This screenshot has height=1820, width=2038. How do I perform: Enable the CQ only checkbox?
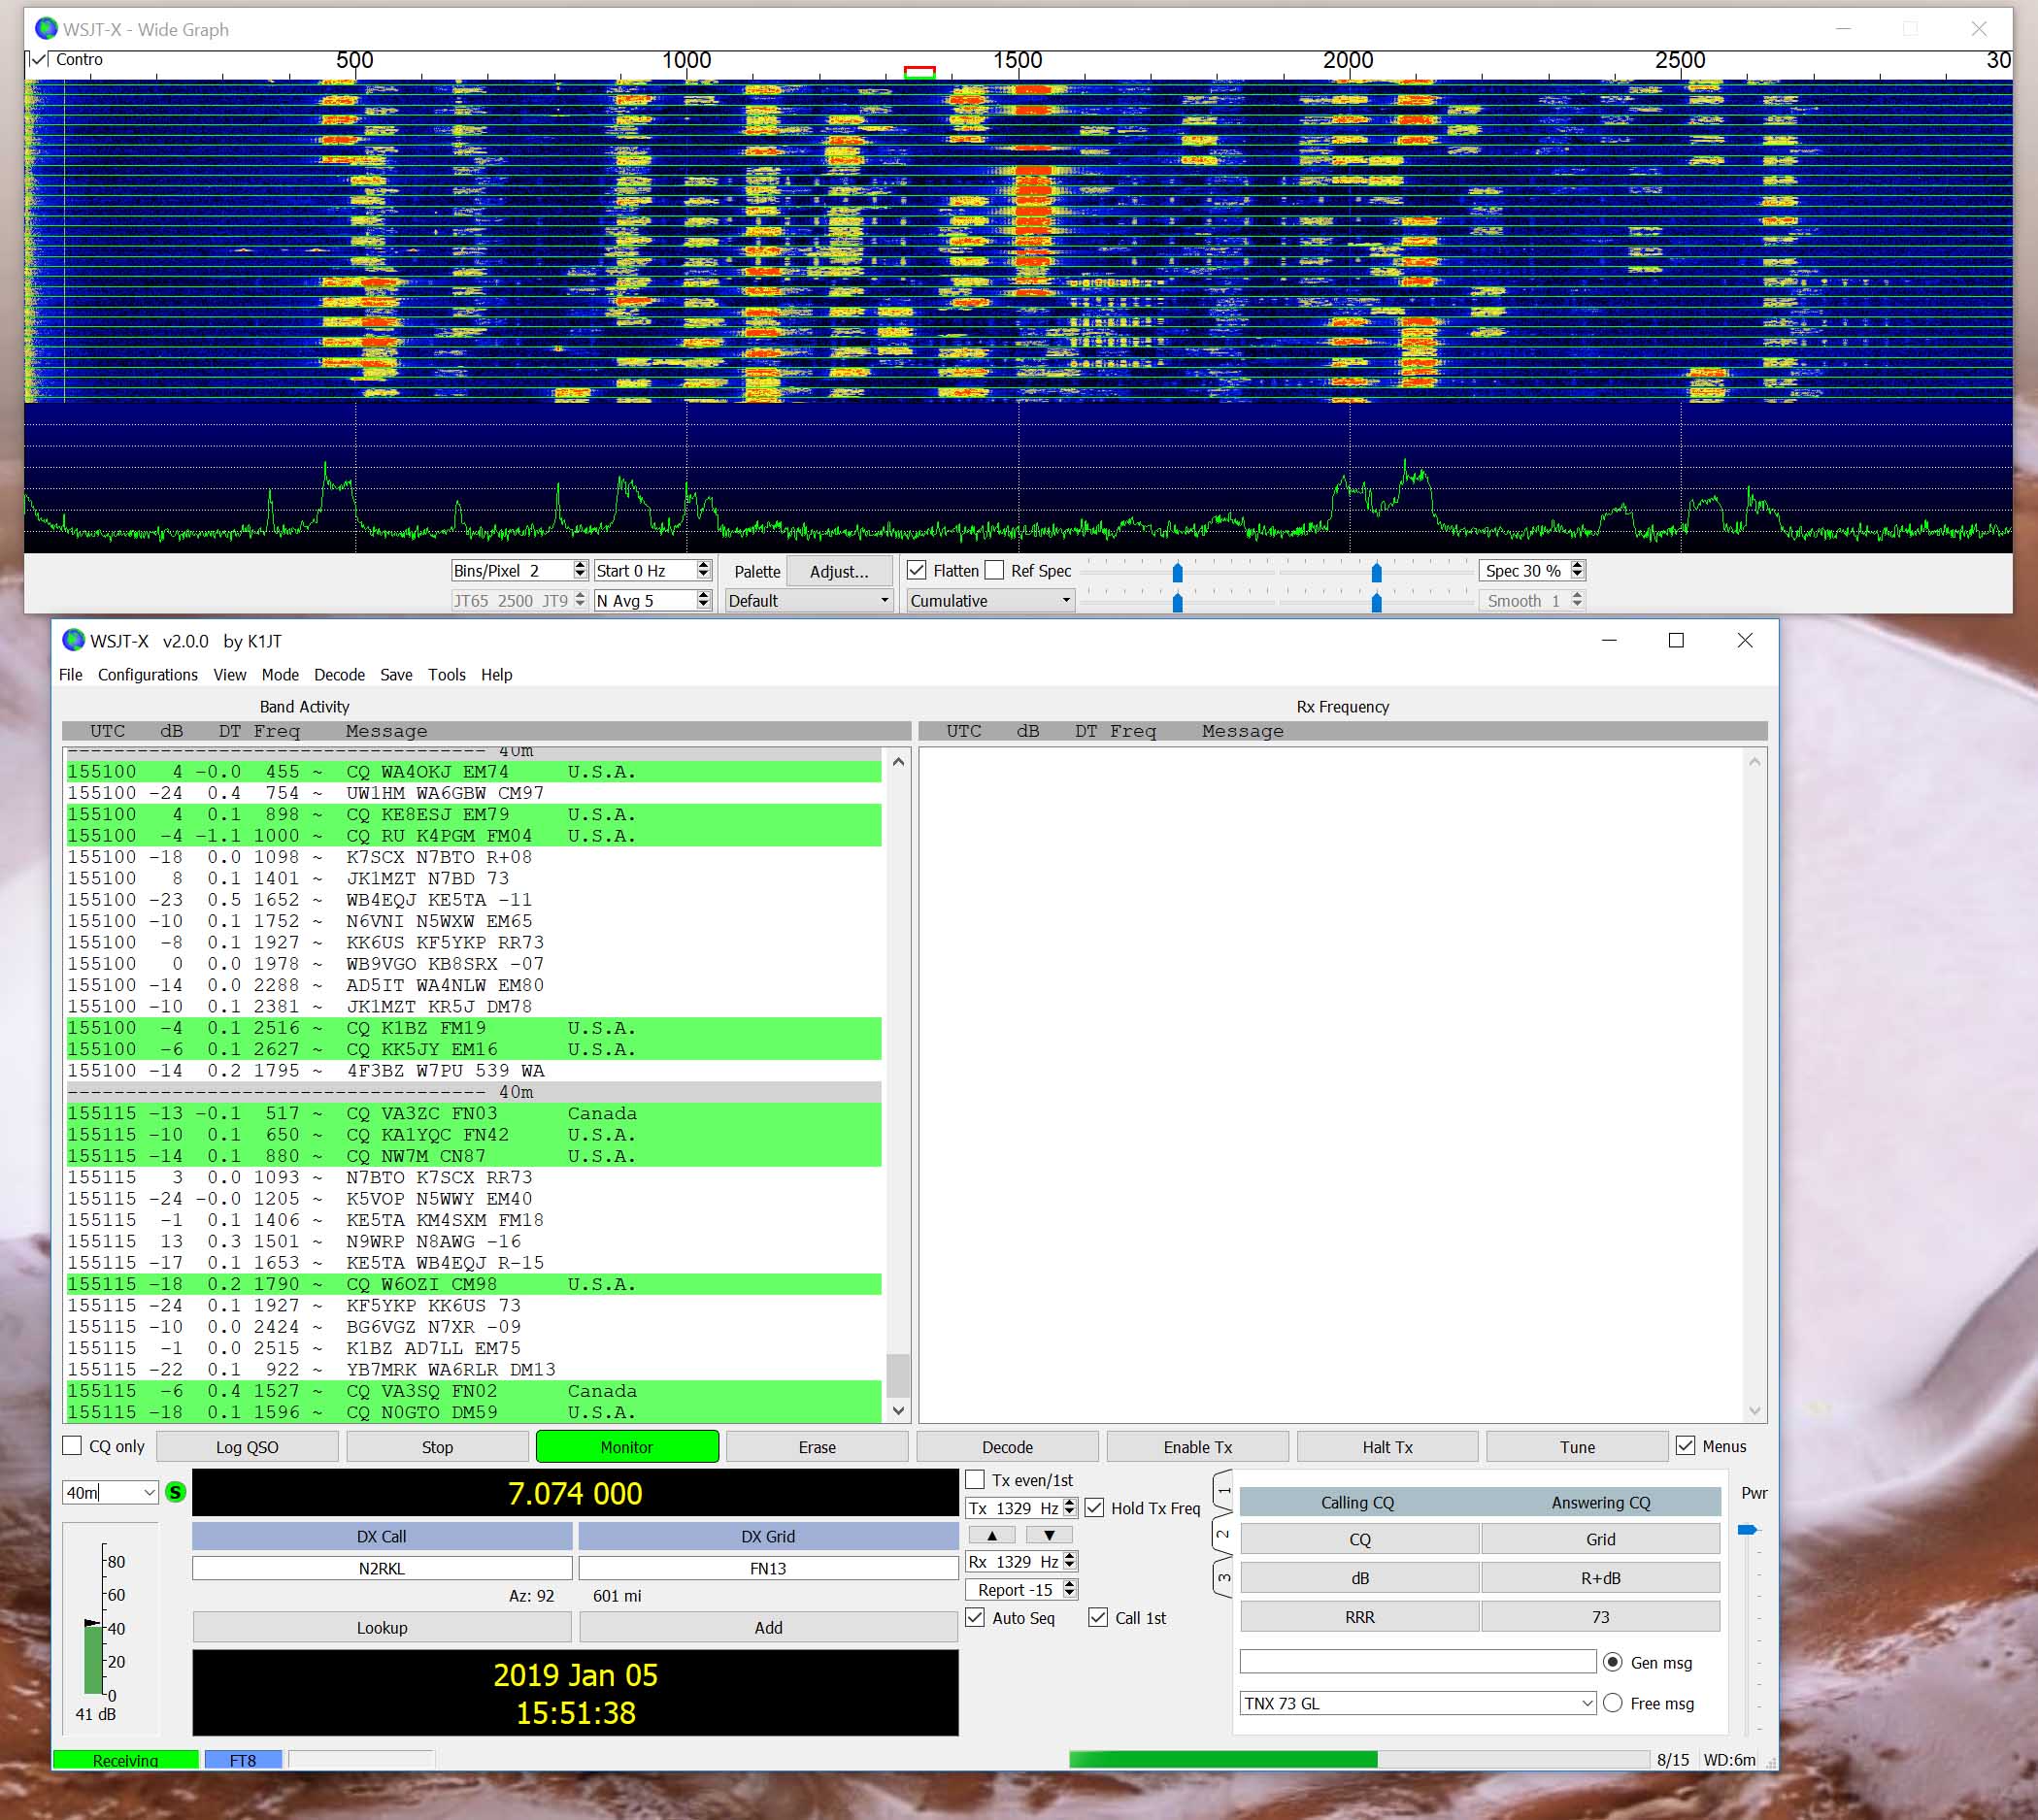[x=72, y=1446]
